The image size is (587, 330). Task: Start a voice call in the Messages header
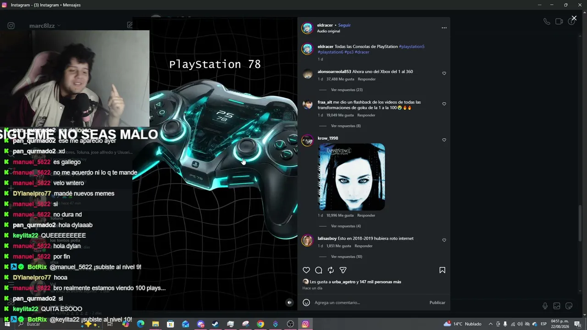[x=547, y=22]
